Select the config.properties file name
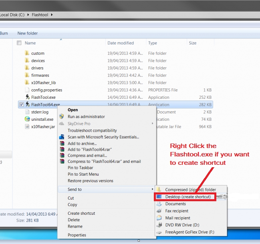Screen dimensions: 260x244 coord(47,90)
